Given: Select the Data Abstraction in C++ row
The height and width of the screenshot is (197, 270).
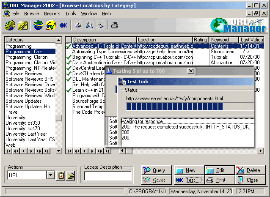Looking at the screenshot, I should (x=165, y=63).
